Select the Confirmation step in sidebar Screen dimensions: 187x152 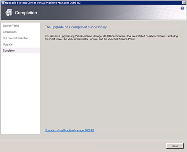coord(10,32)
